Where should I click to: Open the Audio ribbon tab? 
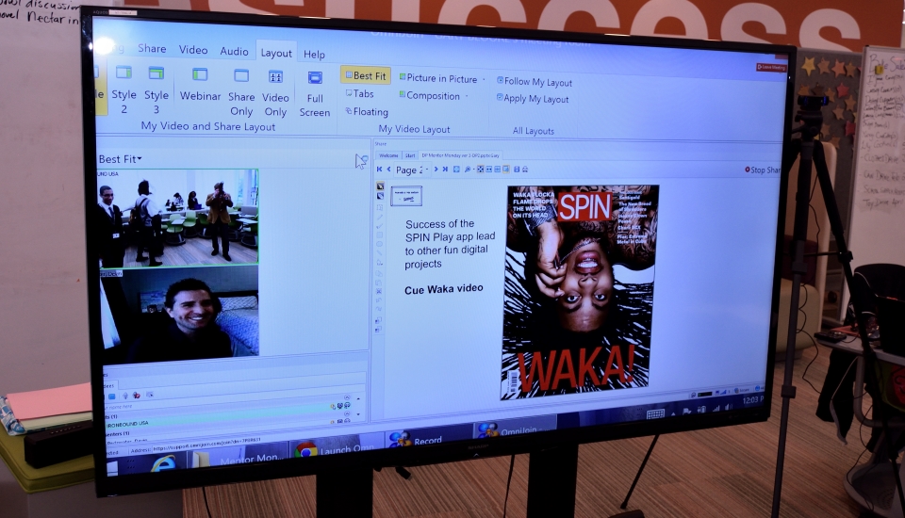click(234, 51)
